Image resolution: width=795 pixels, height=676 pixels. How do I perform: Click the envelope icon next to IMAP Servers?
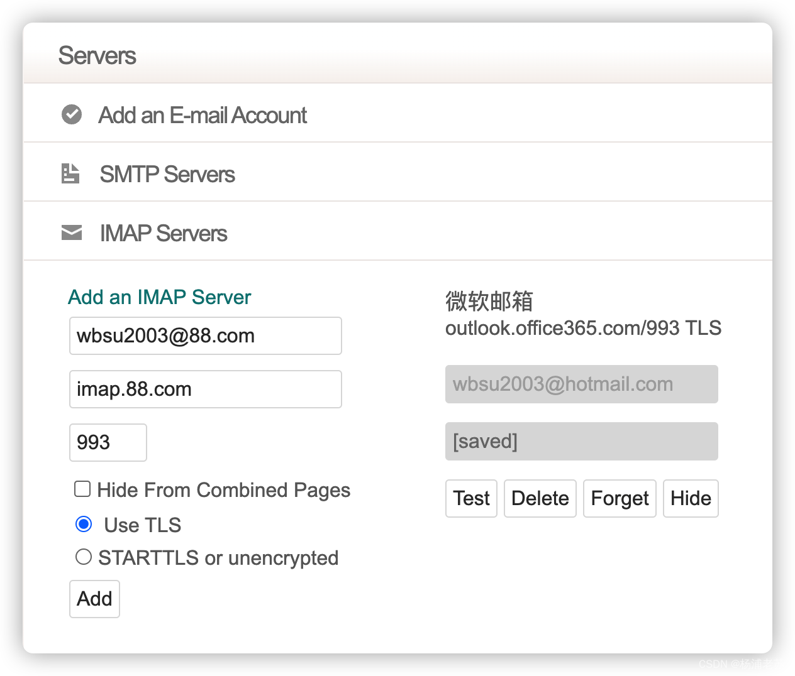pyautogui.click(x=72, y=232)
